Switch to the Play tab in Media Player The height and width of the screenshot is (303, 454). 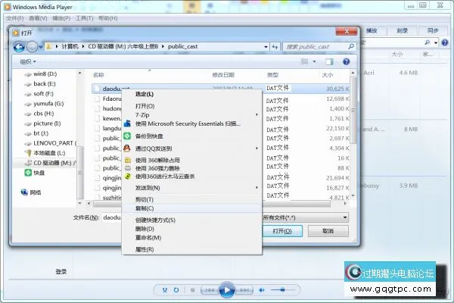(x=372, y=30)
